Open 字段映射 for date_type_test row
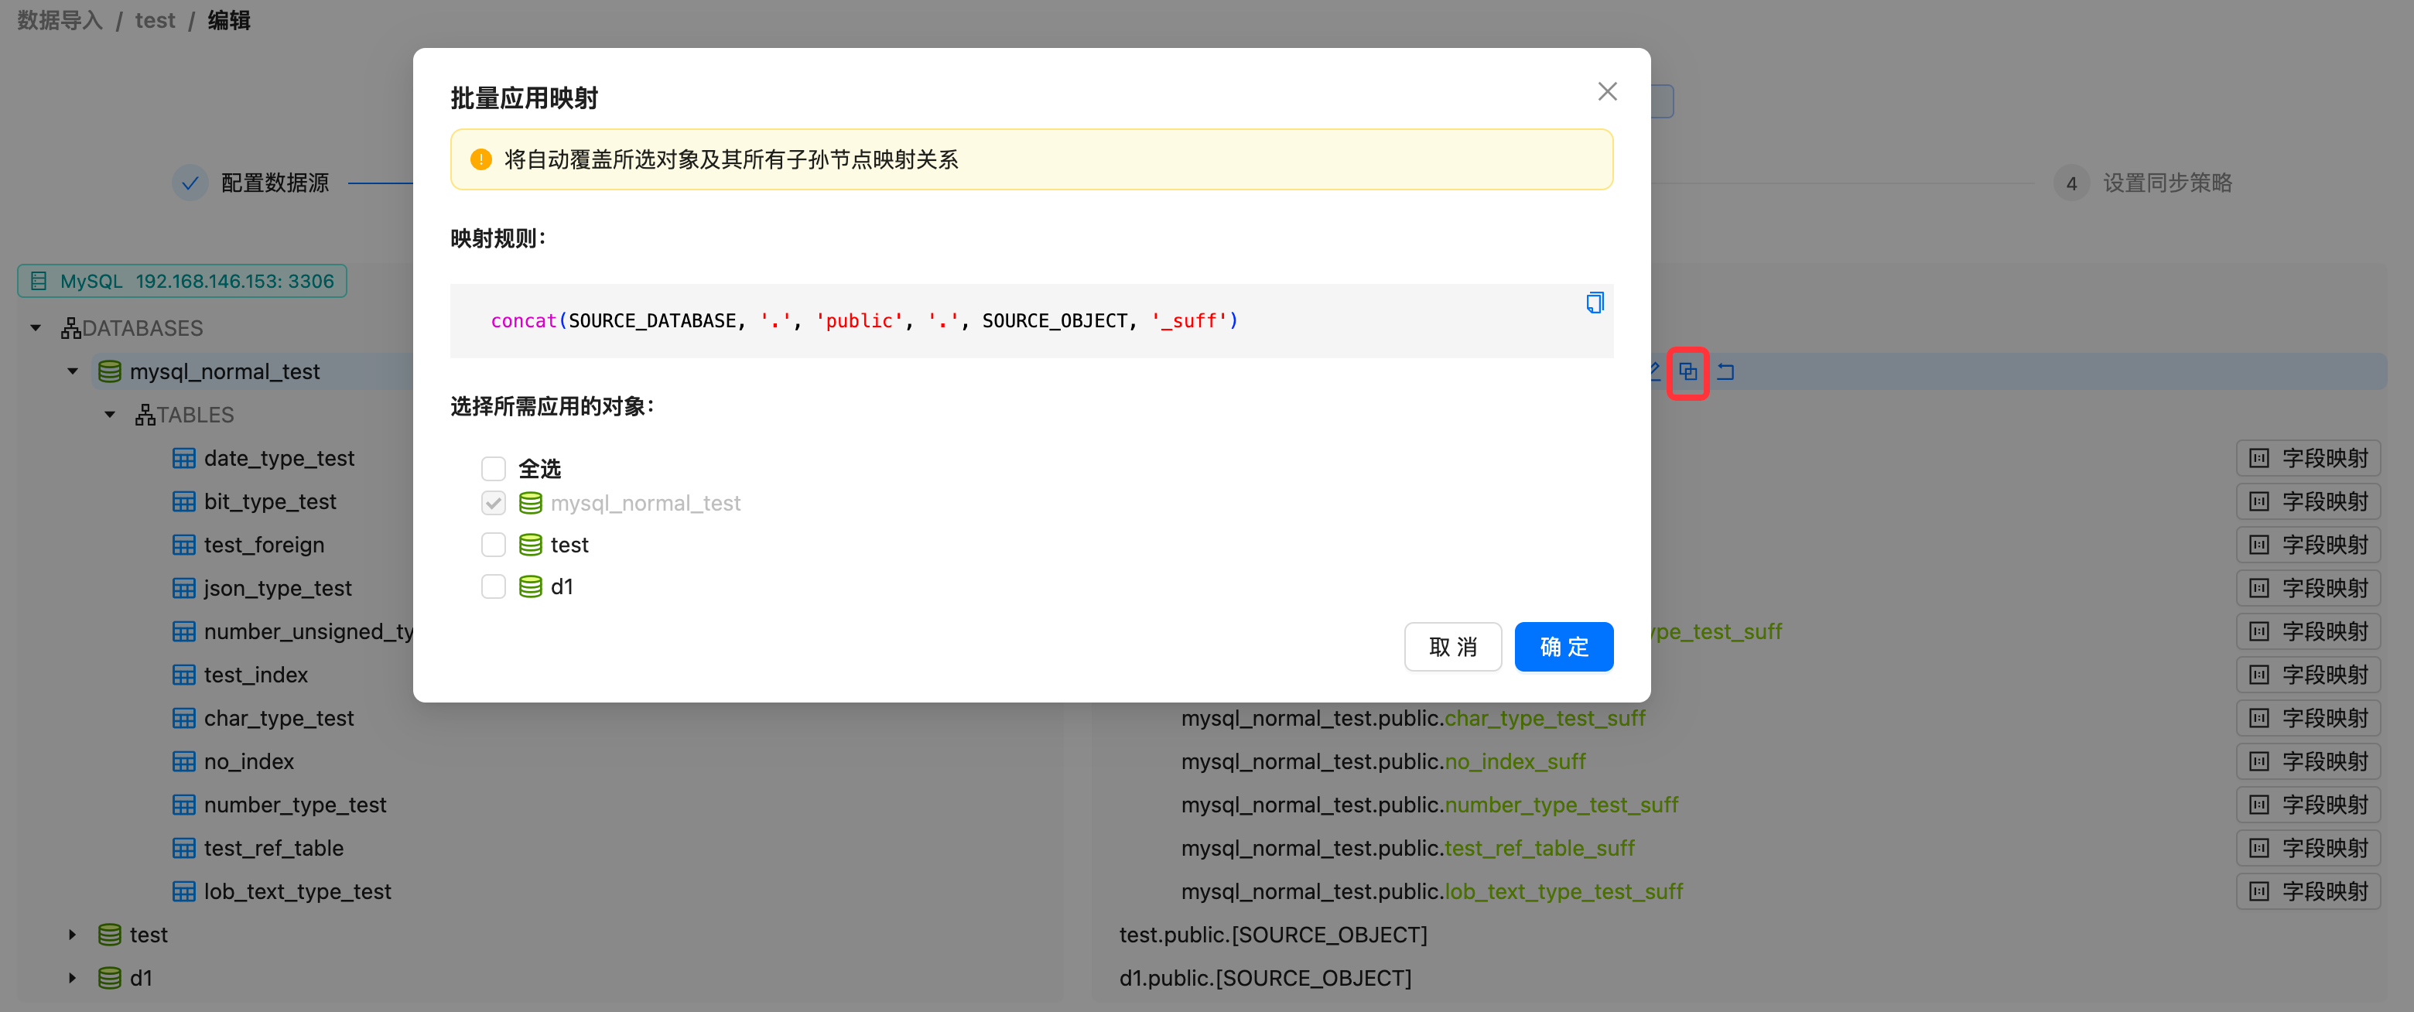The image size is (2414, 1012). click(2308, 458)
